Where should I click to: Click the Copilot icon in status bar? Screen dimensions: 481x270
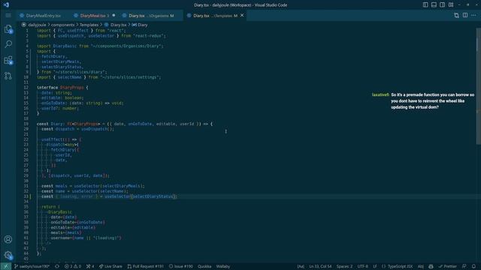431,266
